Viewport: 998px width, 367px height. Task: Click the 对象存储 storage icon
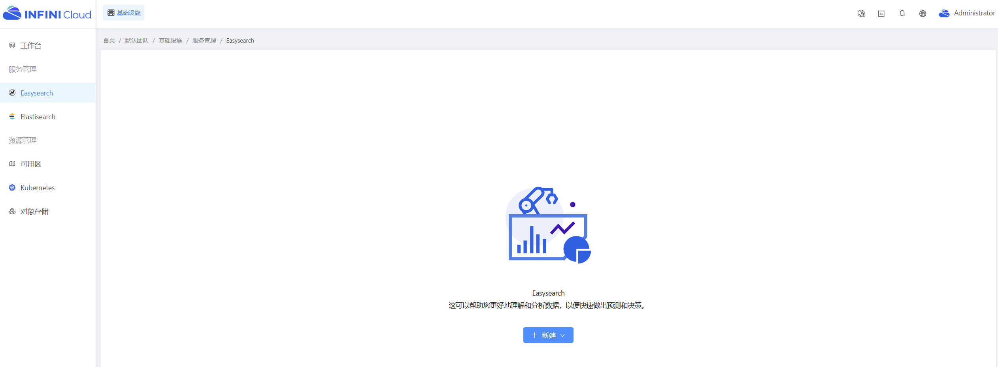pyautogui.click(x=12, y=211)
